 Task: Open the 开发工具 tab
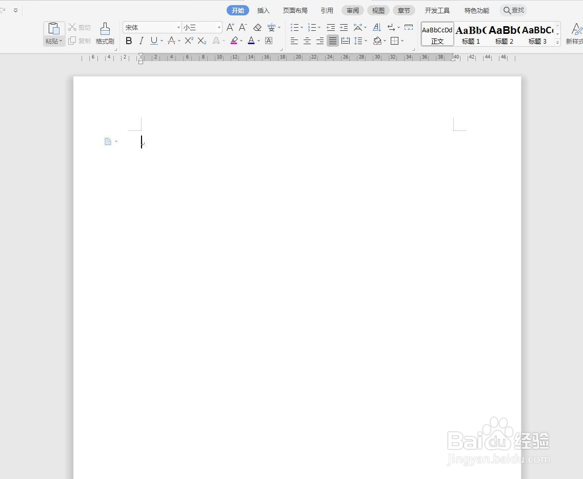437,10
